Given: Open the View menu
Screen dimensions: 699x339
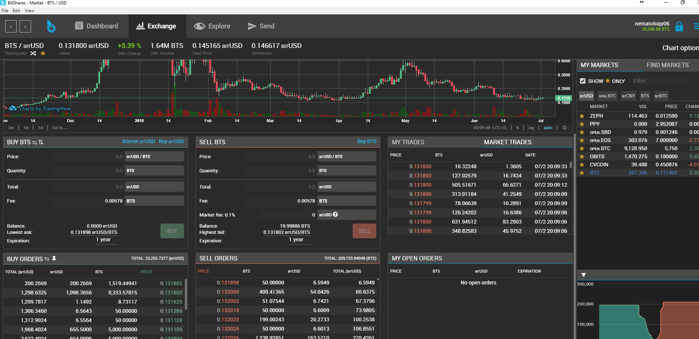Looking at the screenshot, I should point(30,11).
